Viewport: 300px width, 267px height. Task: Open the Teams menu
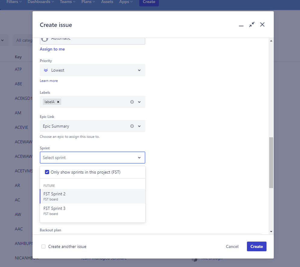[68, 2]
